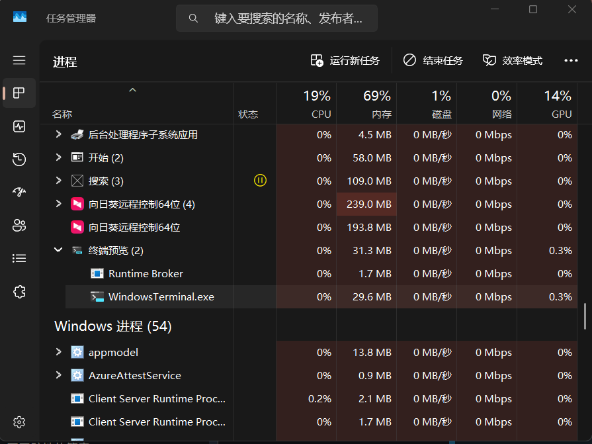
Task: Expand the 后台处理程序子系统应用 group
Action: click(x=58, y=134)
